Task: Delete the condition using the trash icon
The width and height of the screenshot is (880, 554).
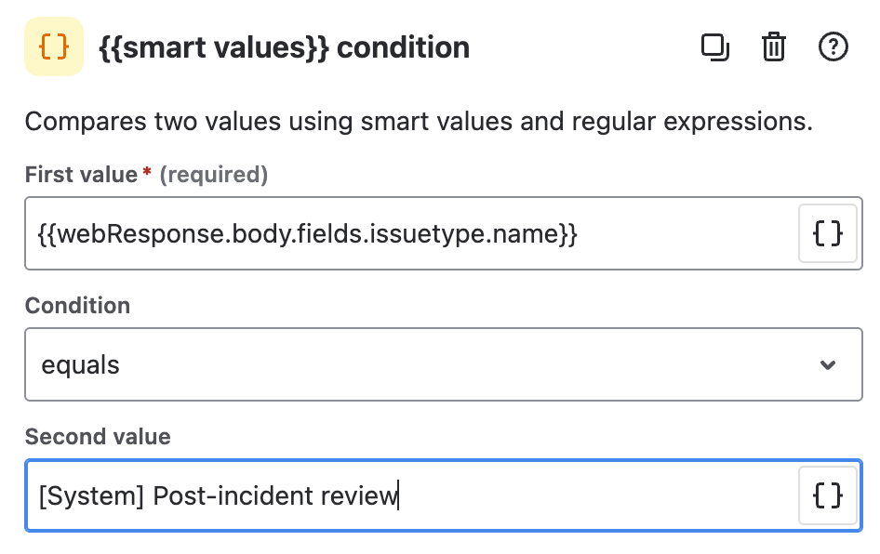Action: click(x=774, y=47)
